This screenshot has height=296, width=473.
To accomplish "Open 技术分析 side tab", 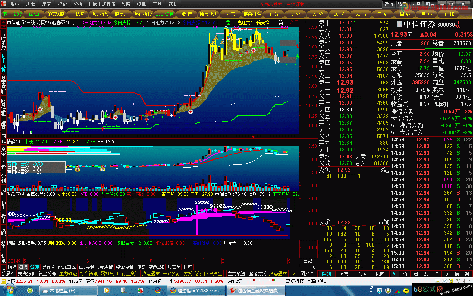I will click(3, 63).
